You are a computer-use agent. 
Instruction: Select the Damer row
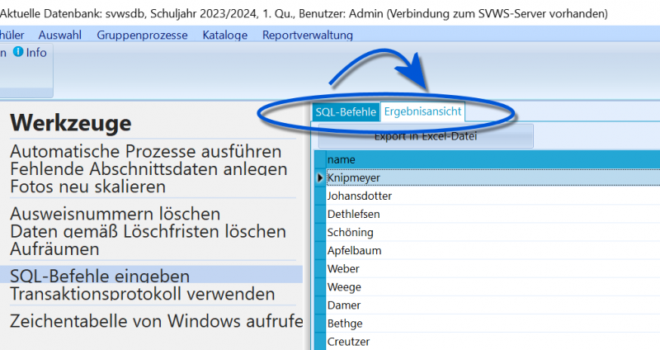coord(493,305)
